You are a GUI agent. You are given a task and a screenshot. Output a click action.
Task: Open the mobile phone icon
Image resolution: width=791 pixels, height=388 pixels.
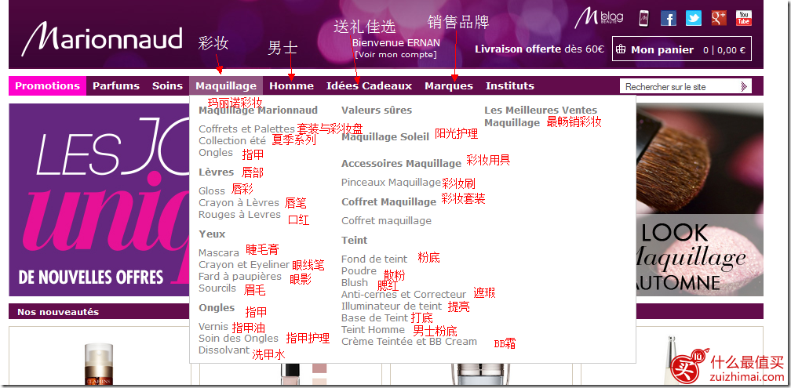click(643, 19)
